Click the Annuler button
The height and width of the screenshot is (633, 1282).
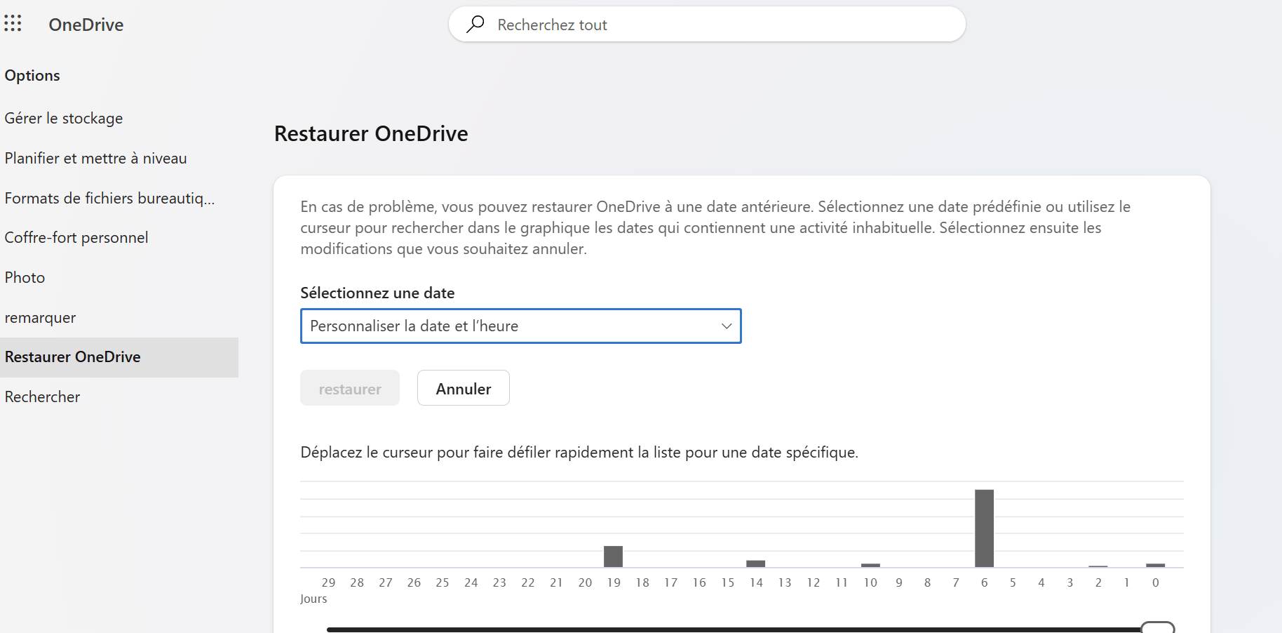pos(464,388)
